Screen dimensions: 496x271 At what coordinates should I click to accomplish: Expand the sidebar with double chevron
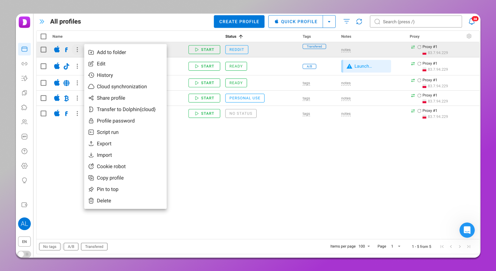point(42,21)
